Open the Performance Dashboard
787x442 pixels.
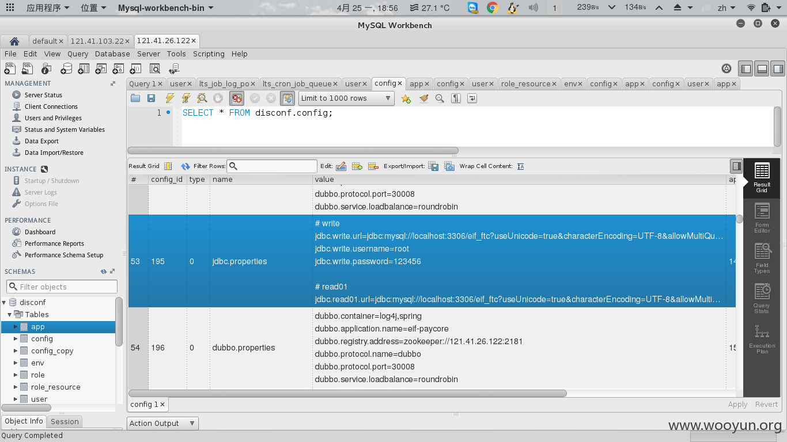click(x=40, y=232)
